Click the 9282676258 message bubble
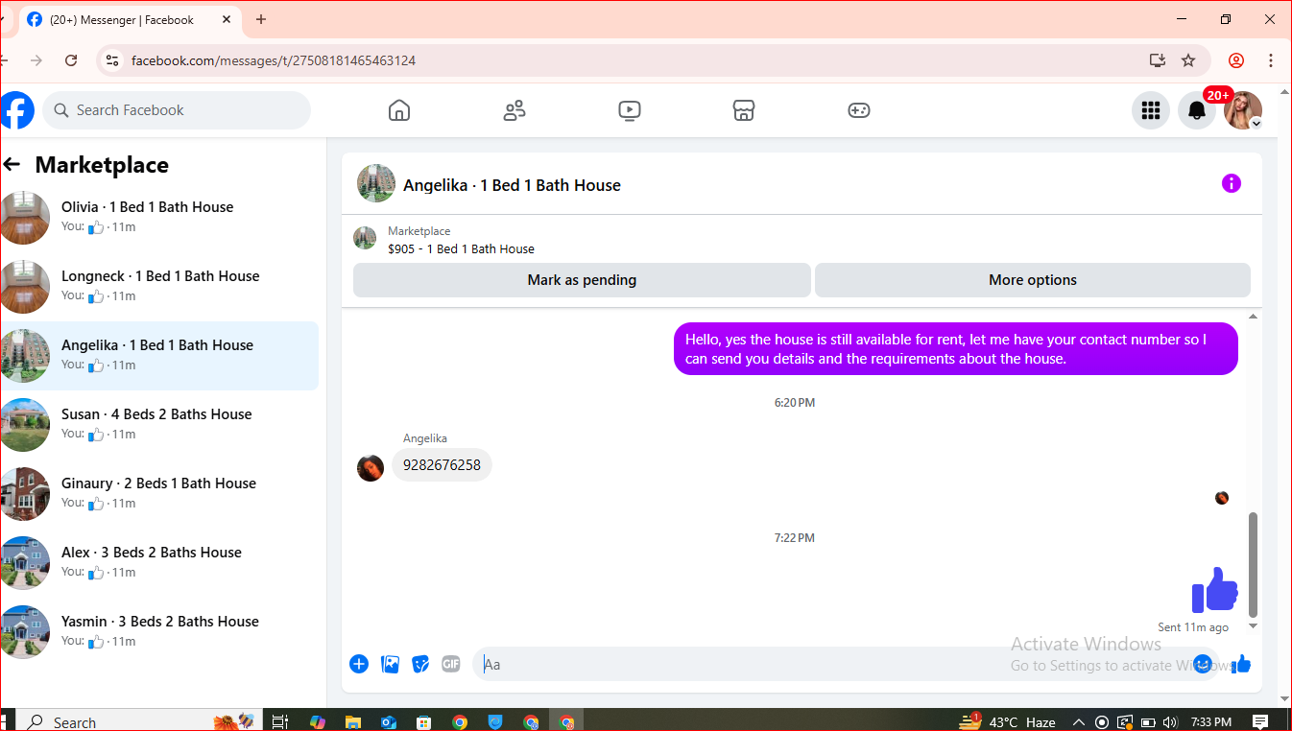 442,465
